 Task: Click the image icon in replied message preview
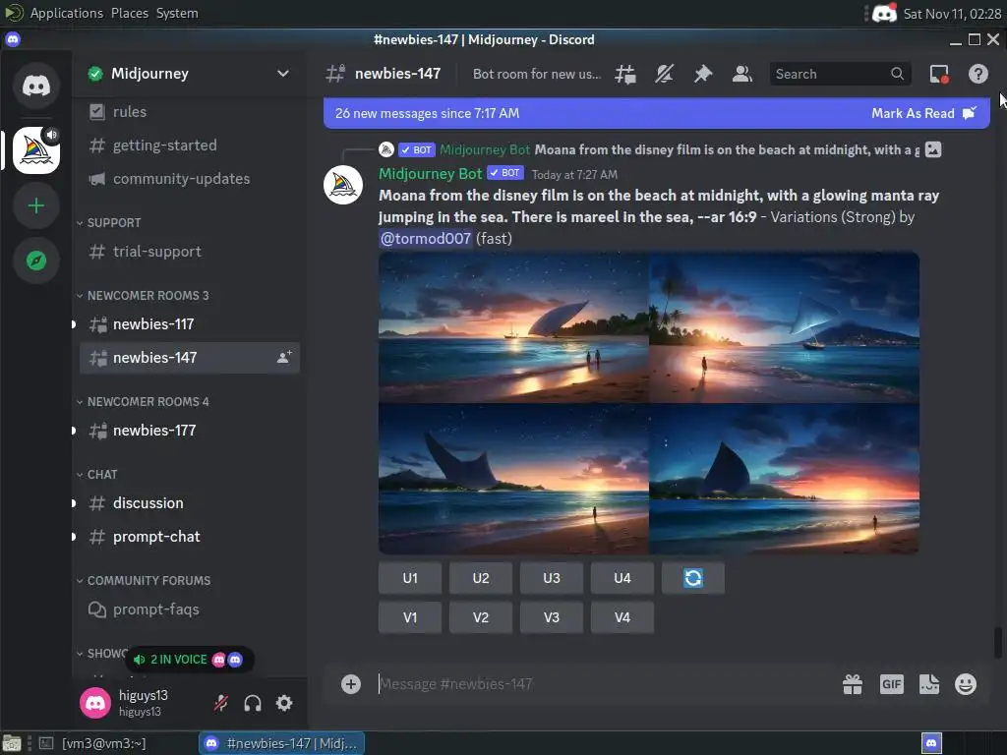click(x=933, y=149)
